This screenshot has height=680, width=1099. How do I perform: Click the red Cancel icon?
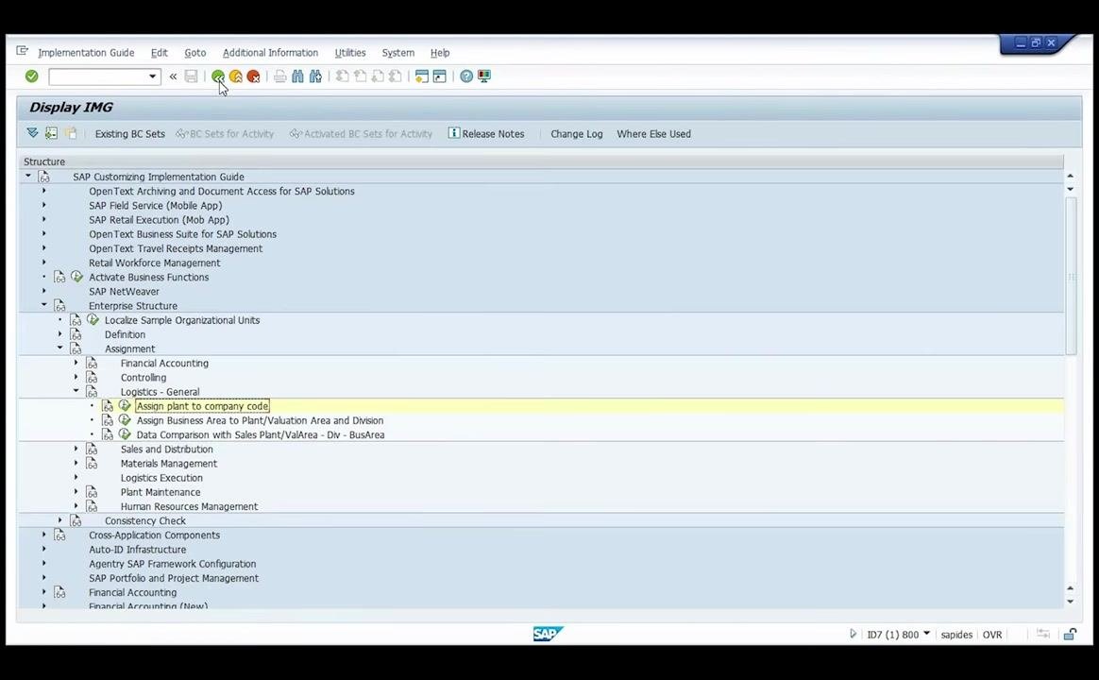point(253,76)
